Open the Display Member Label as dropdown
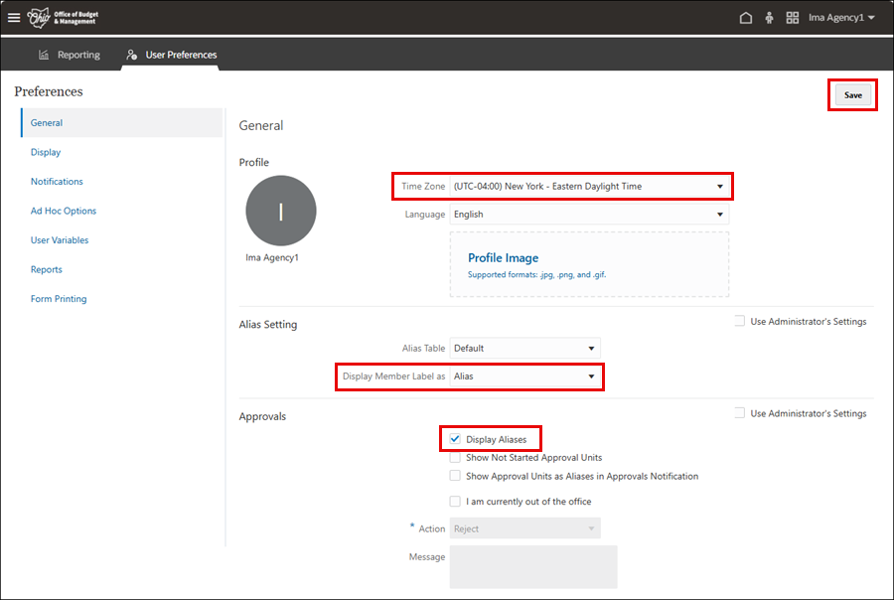 click(524, 376)
